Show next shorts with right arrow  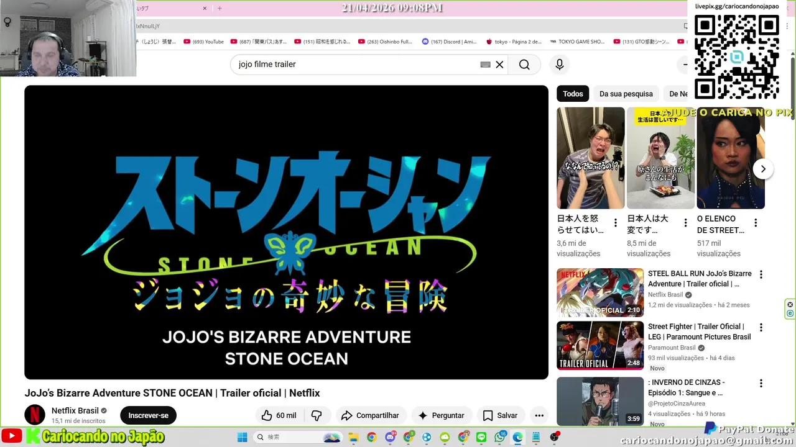[763, 169]
